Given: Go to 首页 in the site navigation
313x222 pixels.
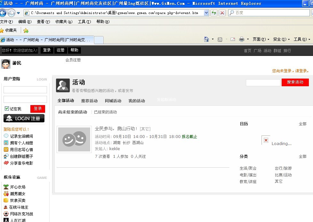Looking at the screenshot, I should click(247, 51).
